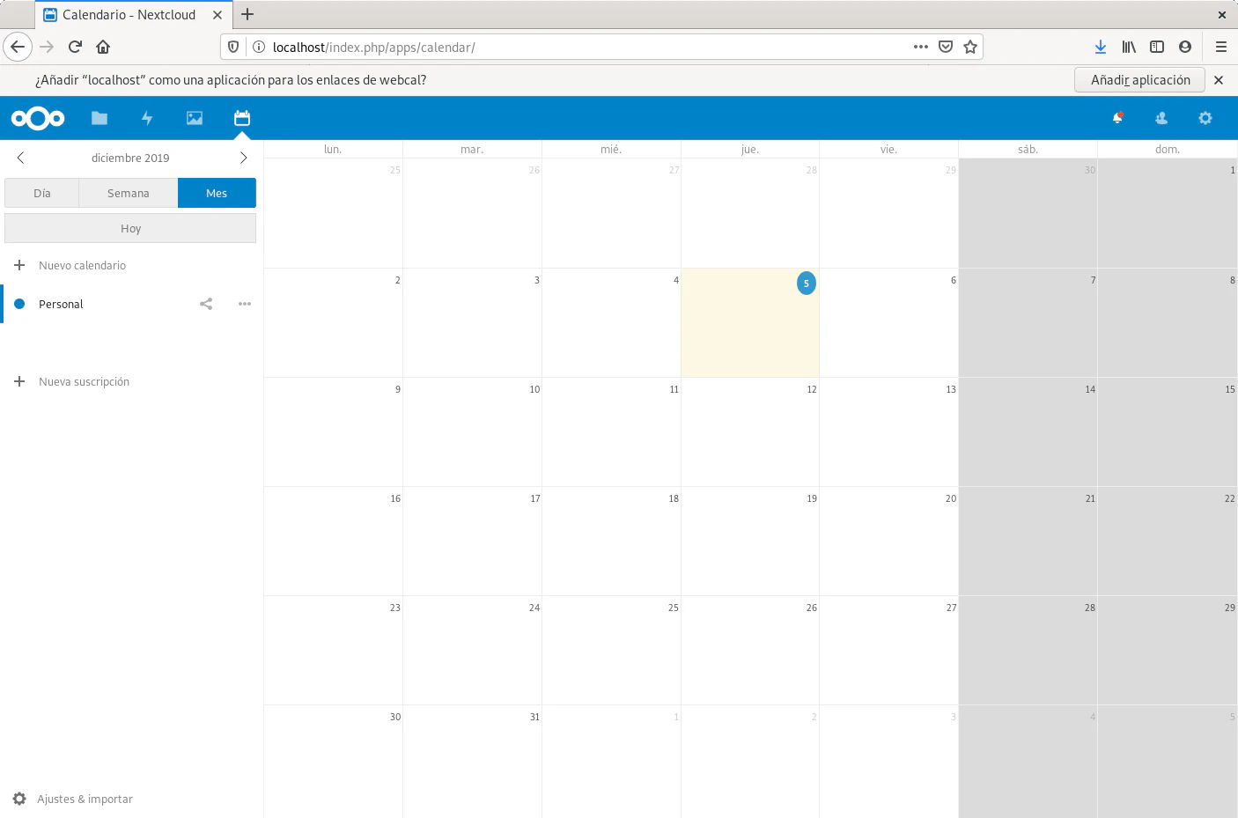1238x818 pixels.
Task: Go to next month arrow
Action: point(244,158)
